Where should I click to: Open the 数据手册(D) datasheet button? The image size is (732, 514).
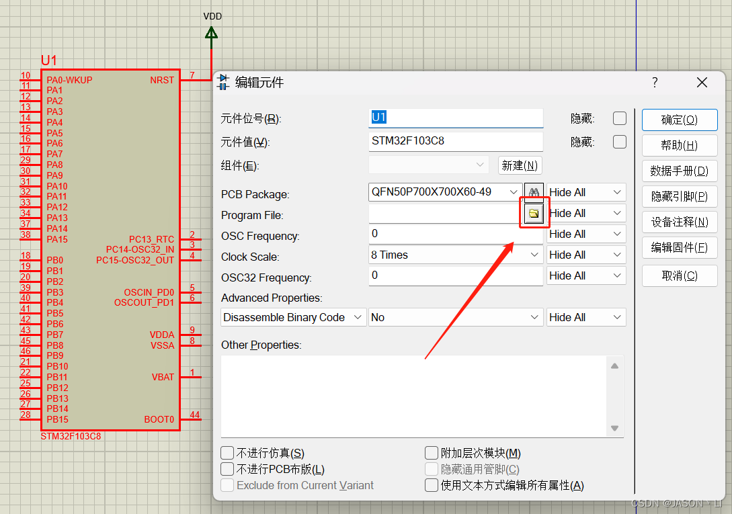pos(680,171)
